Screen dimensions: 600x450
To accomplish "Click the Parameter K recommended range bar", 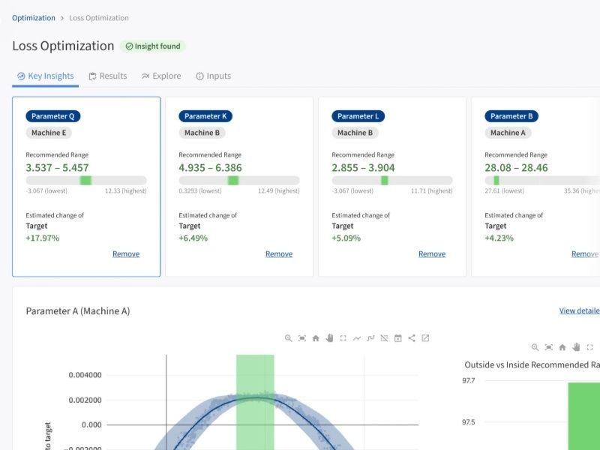I will click(239, 181).
